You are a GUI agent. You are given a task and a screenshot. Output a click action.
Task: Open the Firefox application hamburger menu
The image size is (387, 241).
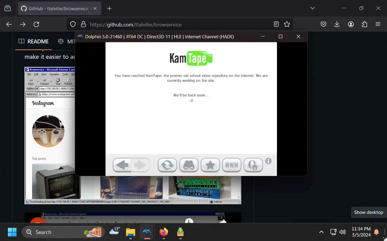coord(378,24)
